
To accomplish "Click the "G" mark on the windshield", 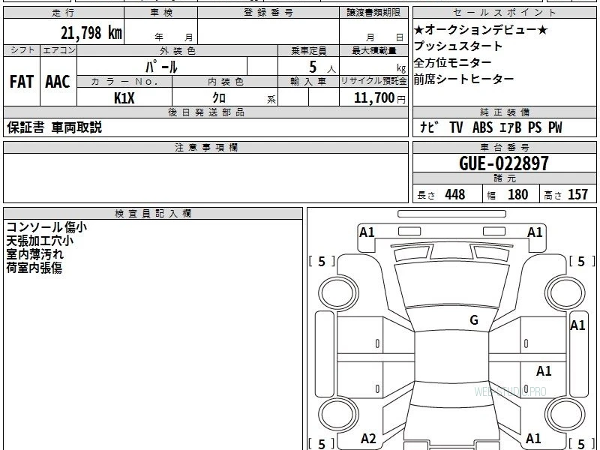I will coord(474,320).
